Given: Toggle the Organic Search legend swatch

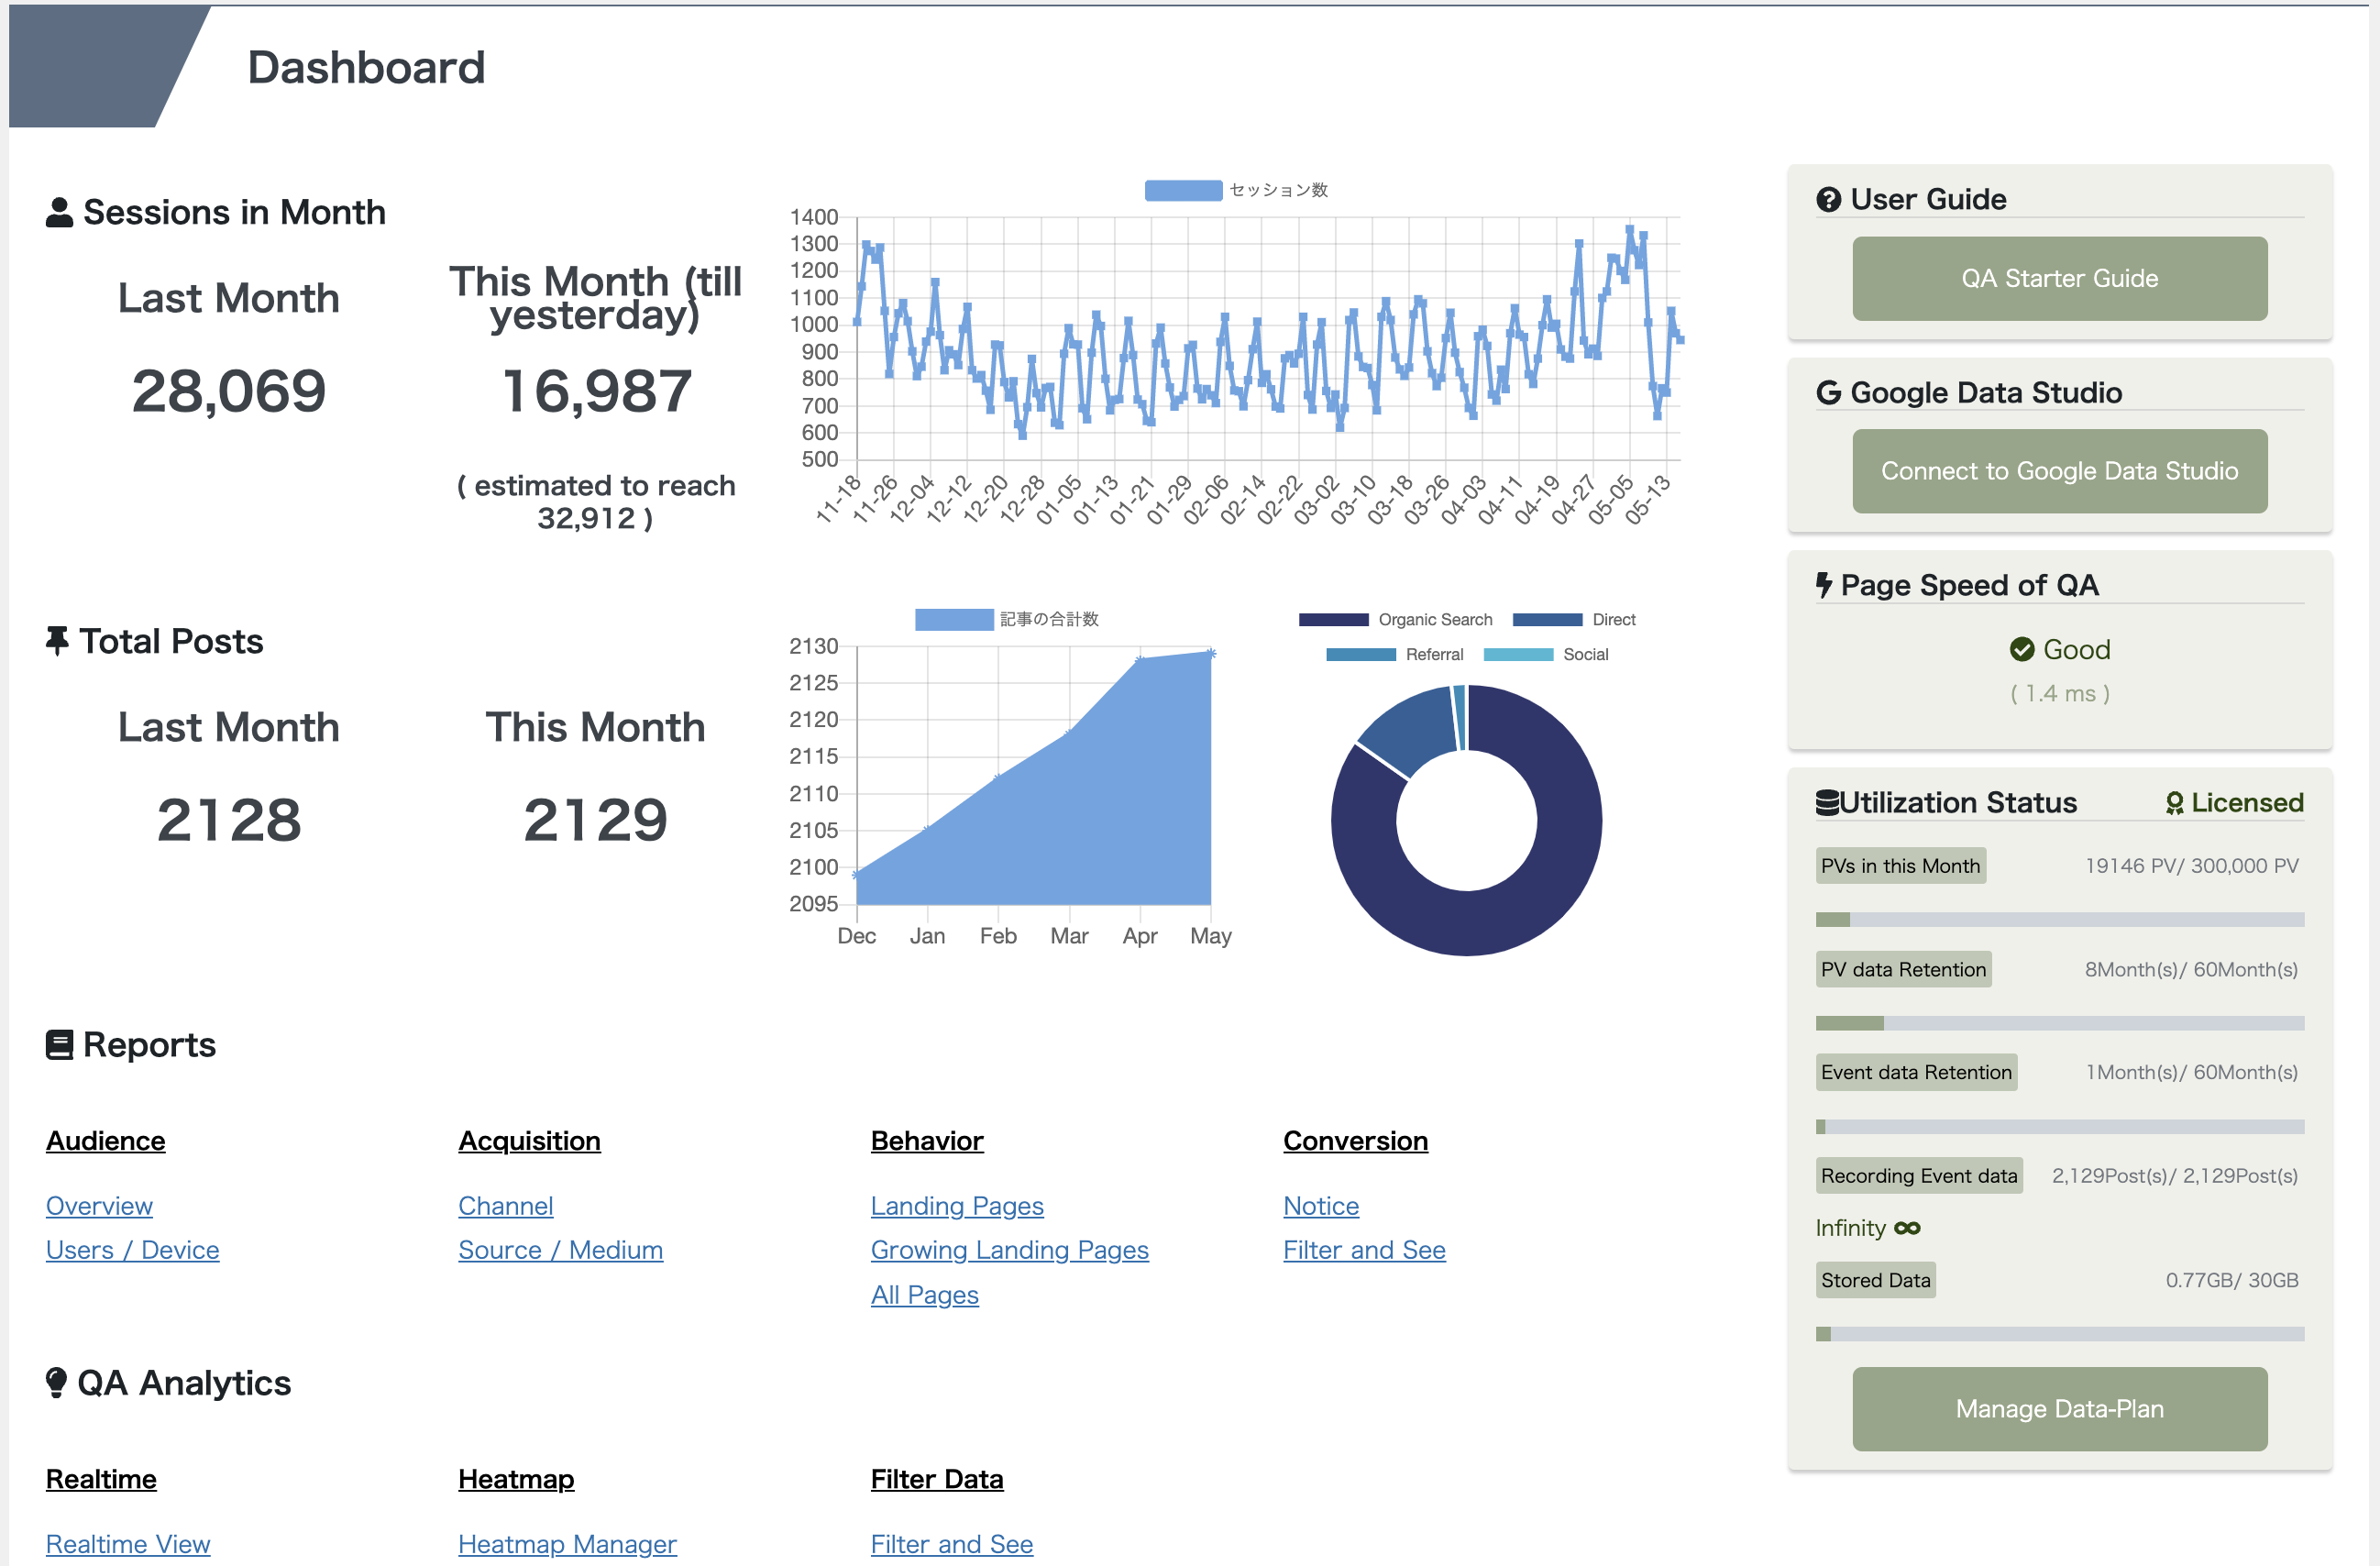Looking at the screenshot, I should 1333,620.
